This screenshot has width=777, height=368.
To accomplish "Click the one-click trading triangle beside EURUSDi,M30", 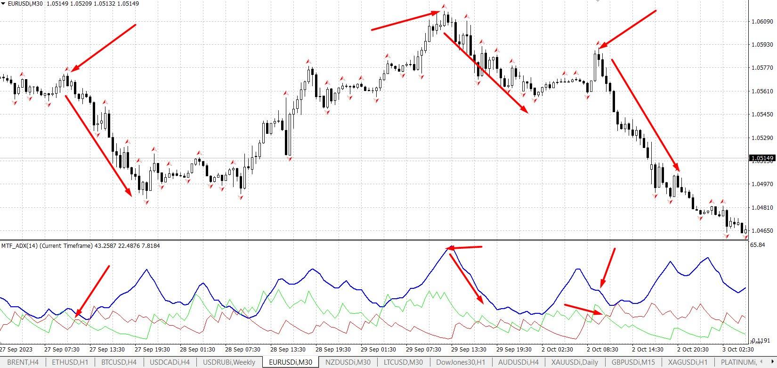I will [4, 3].
